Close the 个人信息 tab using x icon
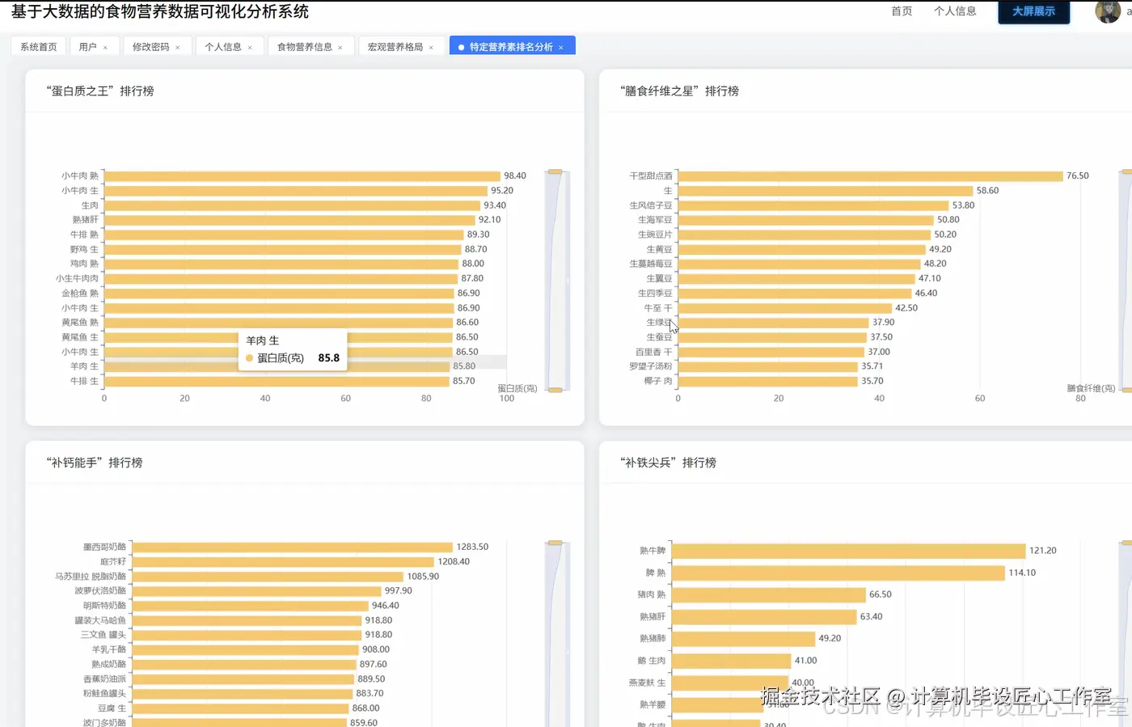 tap(250, 48)
